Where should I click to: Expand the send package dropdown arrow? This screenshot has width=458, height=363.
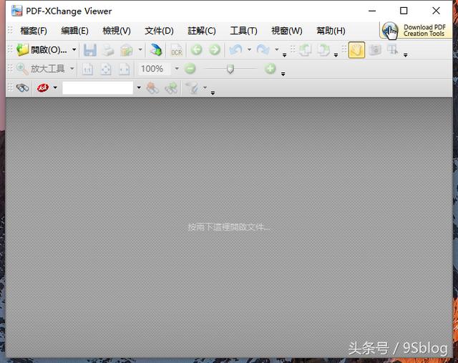click(x=140, y=49)
